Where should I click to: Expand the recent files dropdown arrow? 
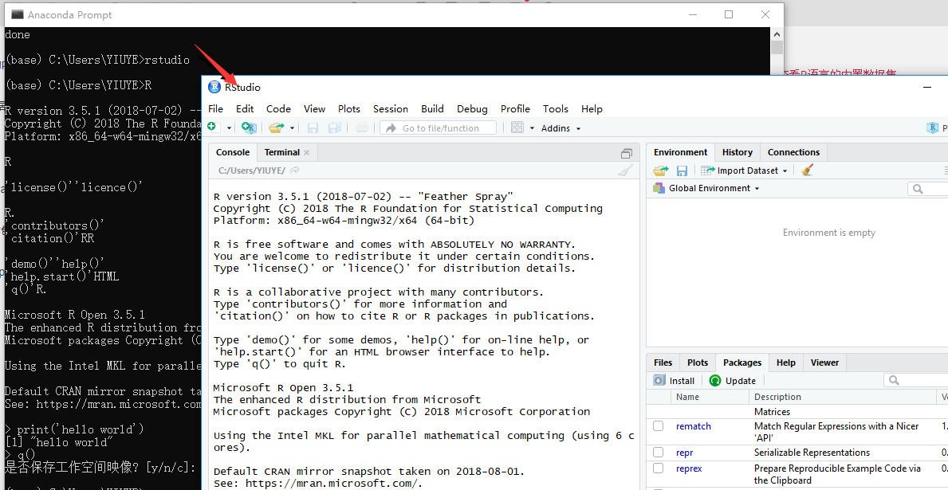pyautogui.click(x=292, y=128)
